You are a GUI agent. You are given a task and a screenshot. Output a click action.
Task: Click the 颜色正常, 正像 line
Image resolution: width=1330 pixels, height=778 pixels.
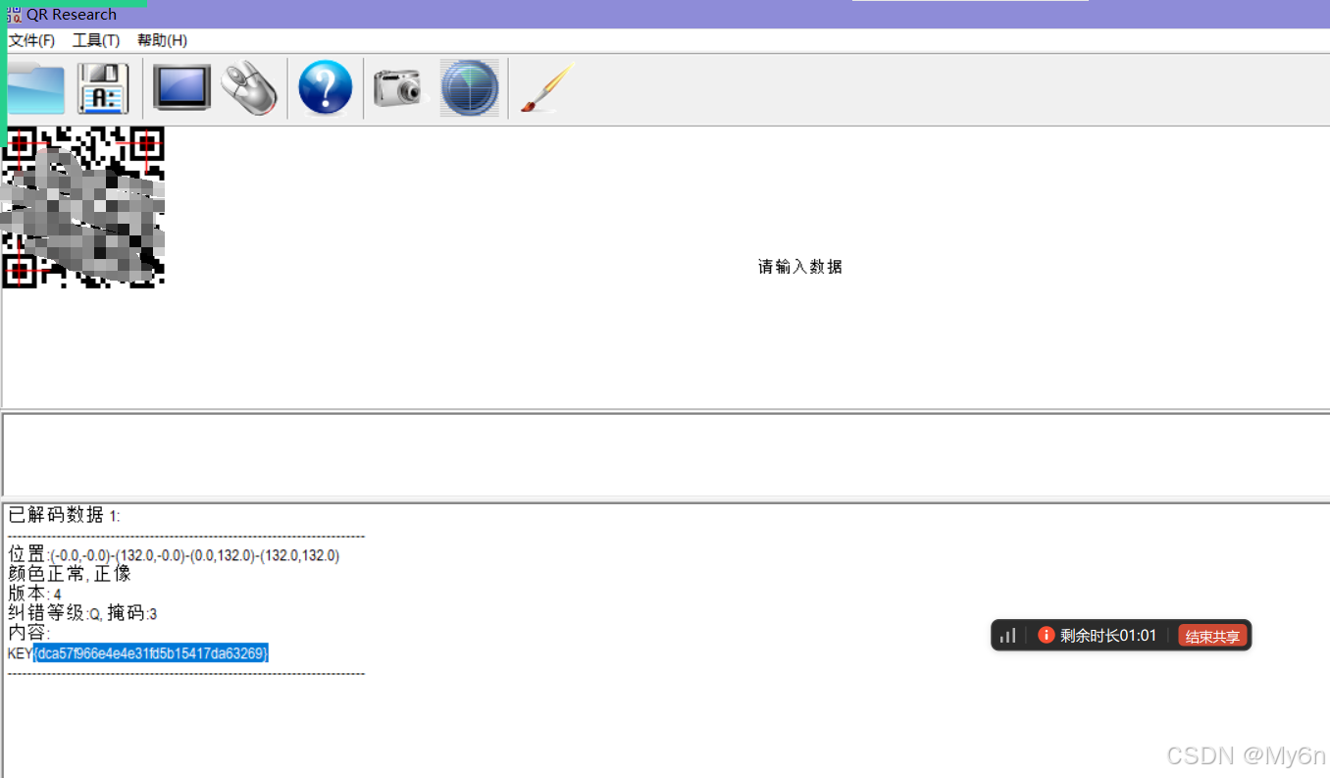click(69, 574)
